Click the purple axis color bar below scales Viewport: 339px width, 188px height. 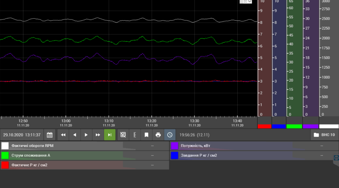[311, 127]
